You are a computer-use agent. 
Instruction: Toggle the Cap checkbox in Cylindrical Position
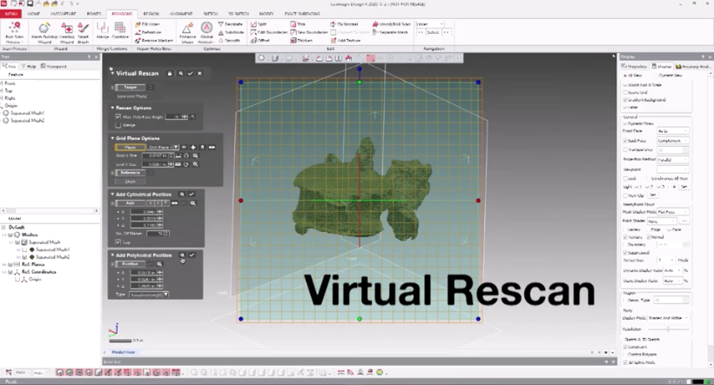click(118, 242)
